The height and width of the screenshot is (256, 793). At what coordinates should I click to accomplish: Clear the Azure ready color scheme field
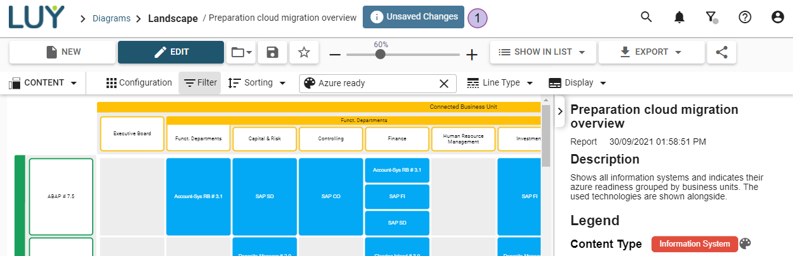point(444,83)
